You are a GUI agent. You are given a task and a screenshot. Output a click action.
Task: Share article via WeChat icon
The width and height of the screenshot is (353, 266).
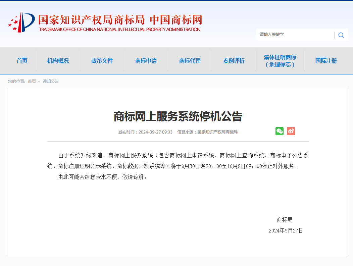(x=280, y=131)
